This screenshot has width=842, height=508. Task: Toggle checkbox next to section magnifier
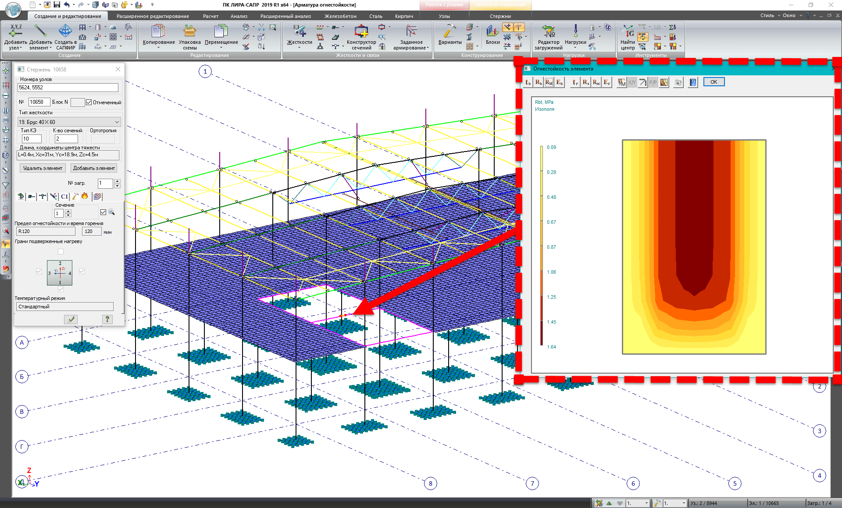103,212
